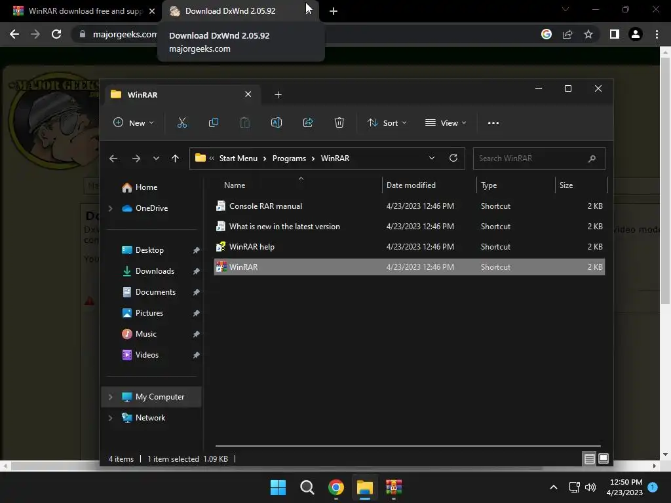The height and width of the screenshot is (503, 671).
Task: Click the Programs breadcrumb segment
Action: (289, 158)
